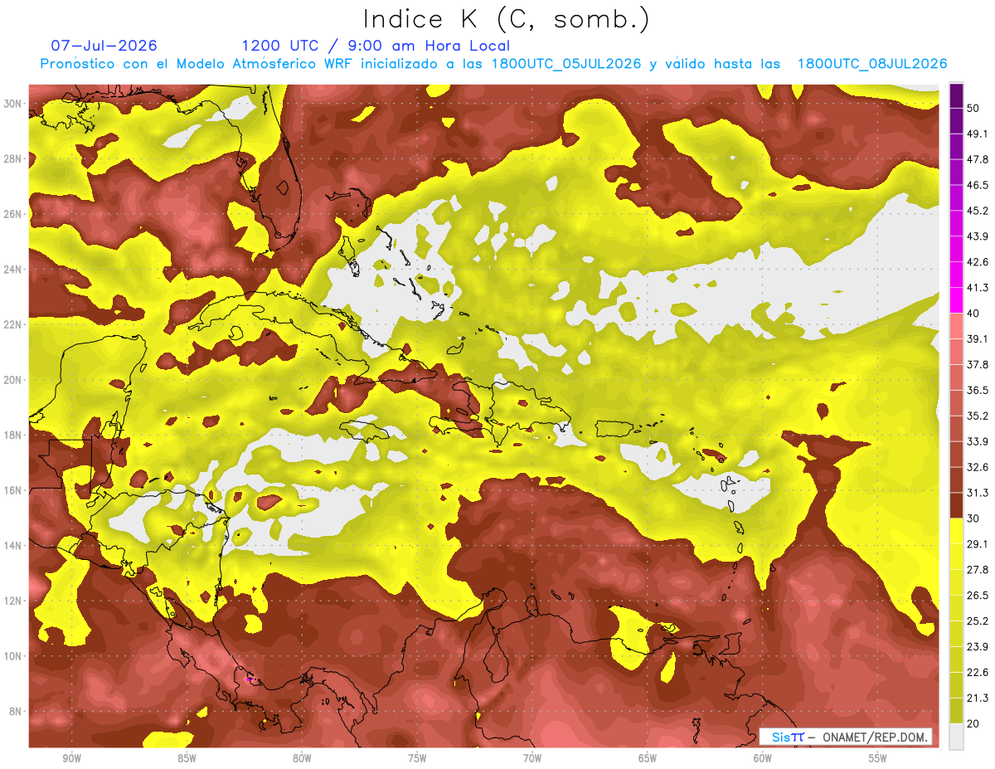Pick the magenta legend swatch between 40 and 41.3
This screenshot has height=769, width=995.
click(956, 300)
